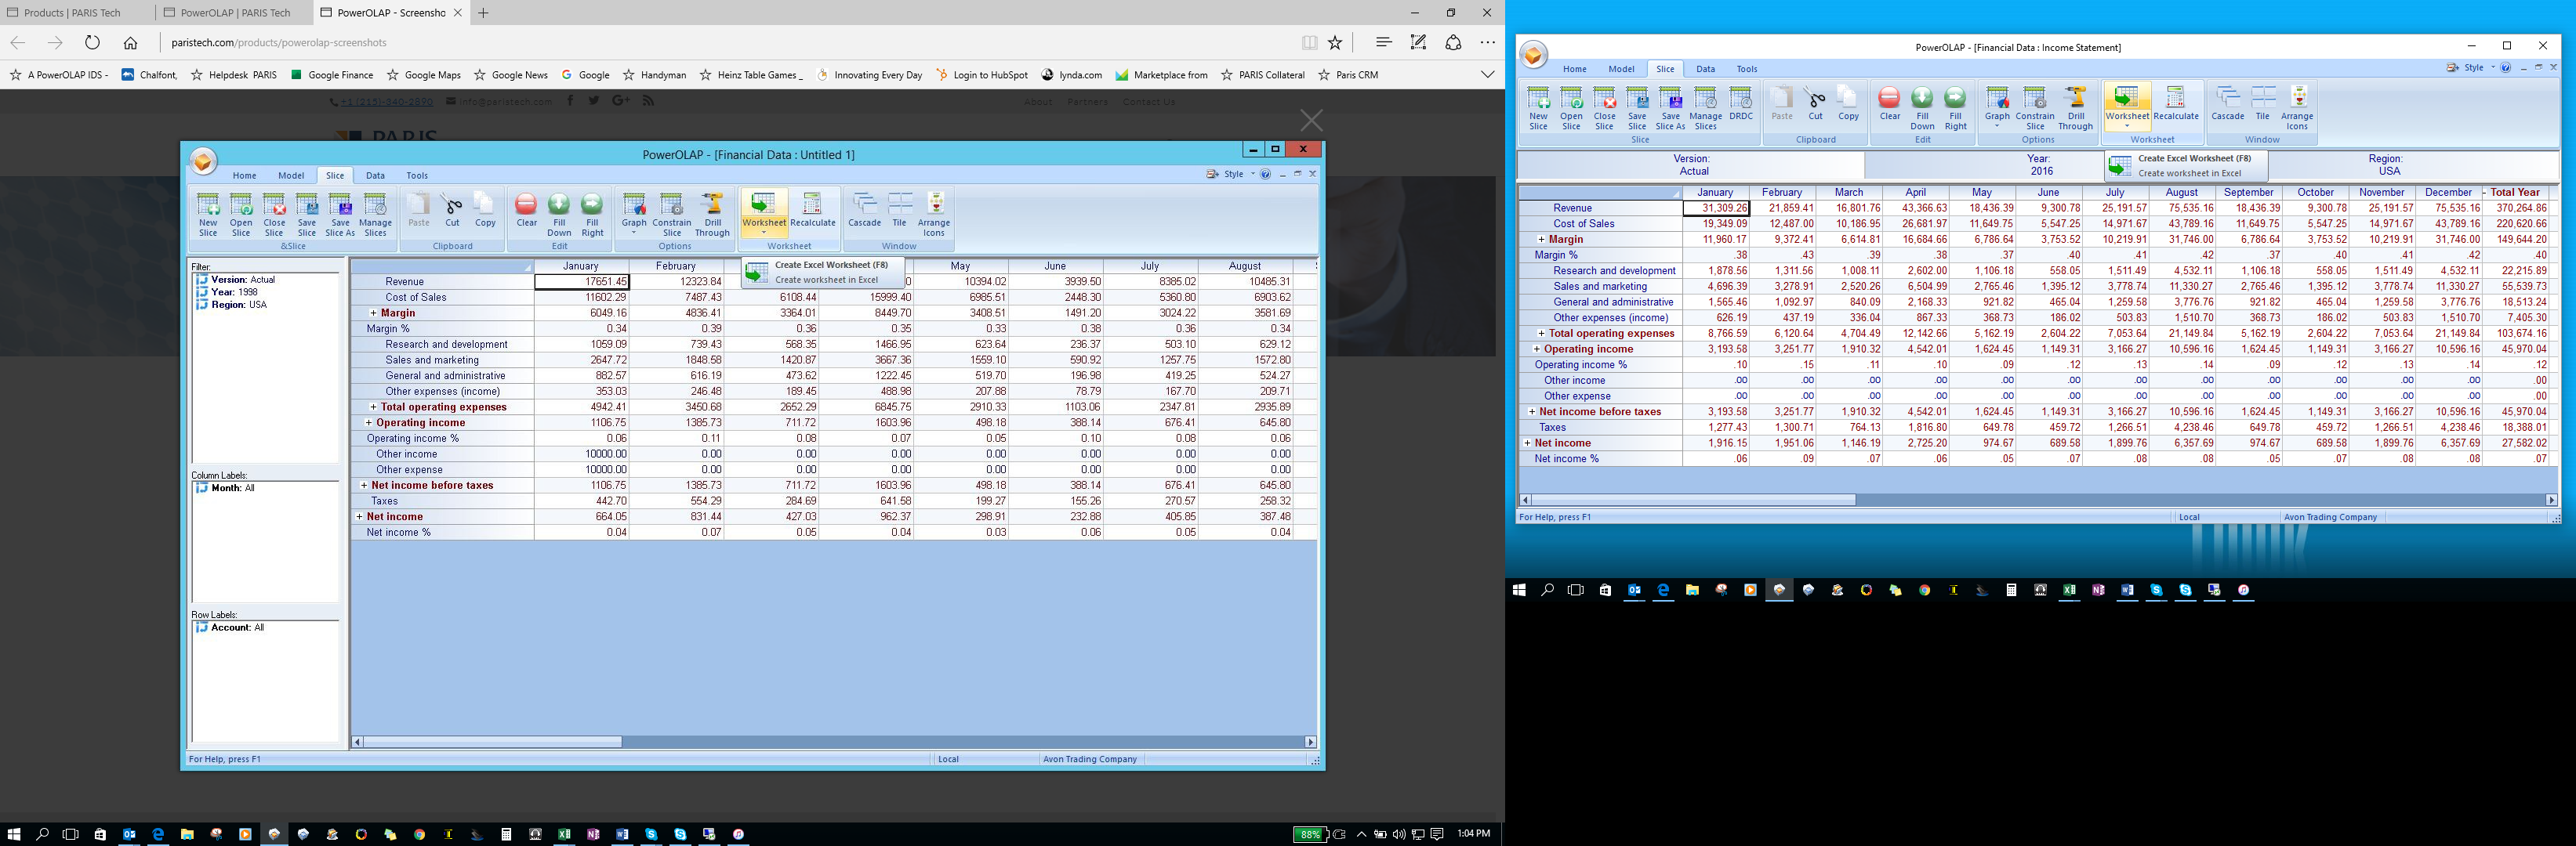Click Cascade in the Income Statement ribbon
This screenshot has height=846, width=2576.
[x=2227, y=104]
